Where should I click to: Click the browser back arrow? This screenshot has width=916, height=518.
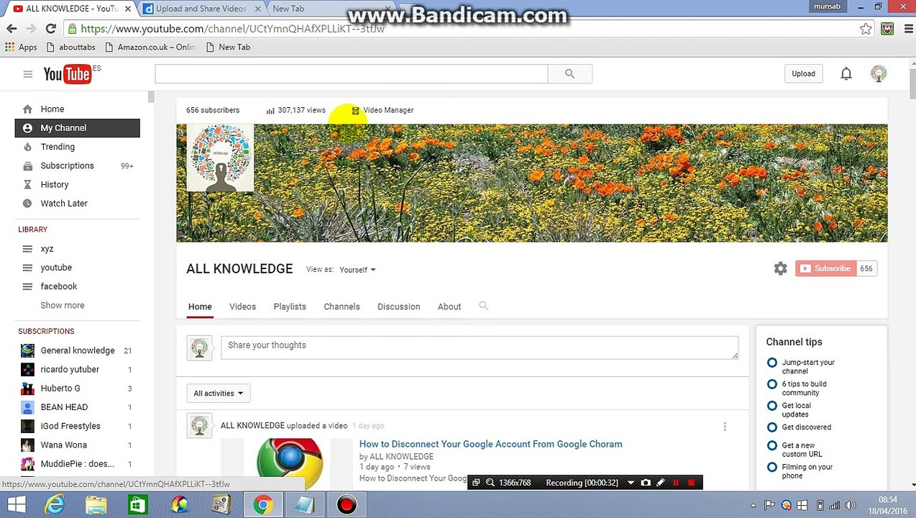click(12, 29)
